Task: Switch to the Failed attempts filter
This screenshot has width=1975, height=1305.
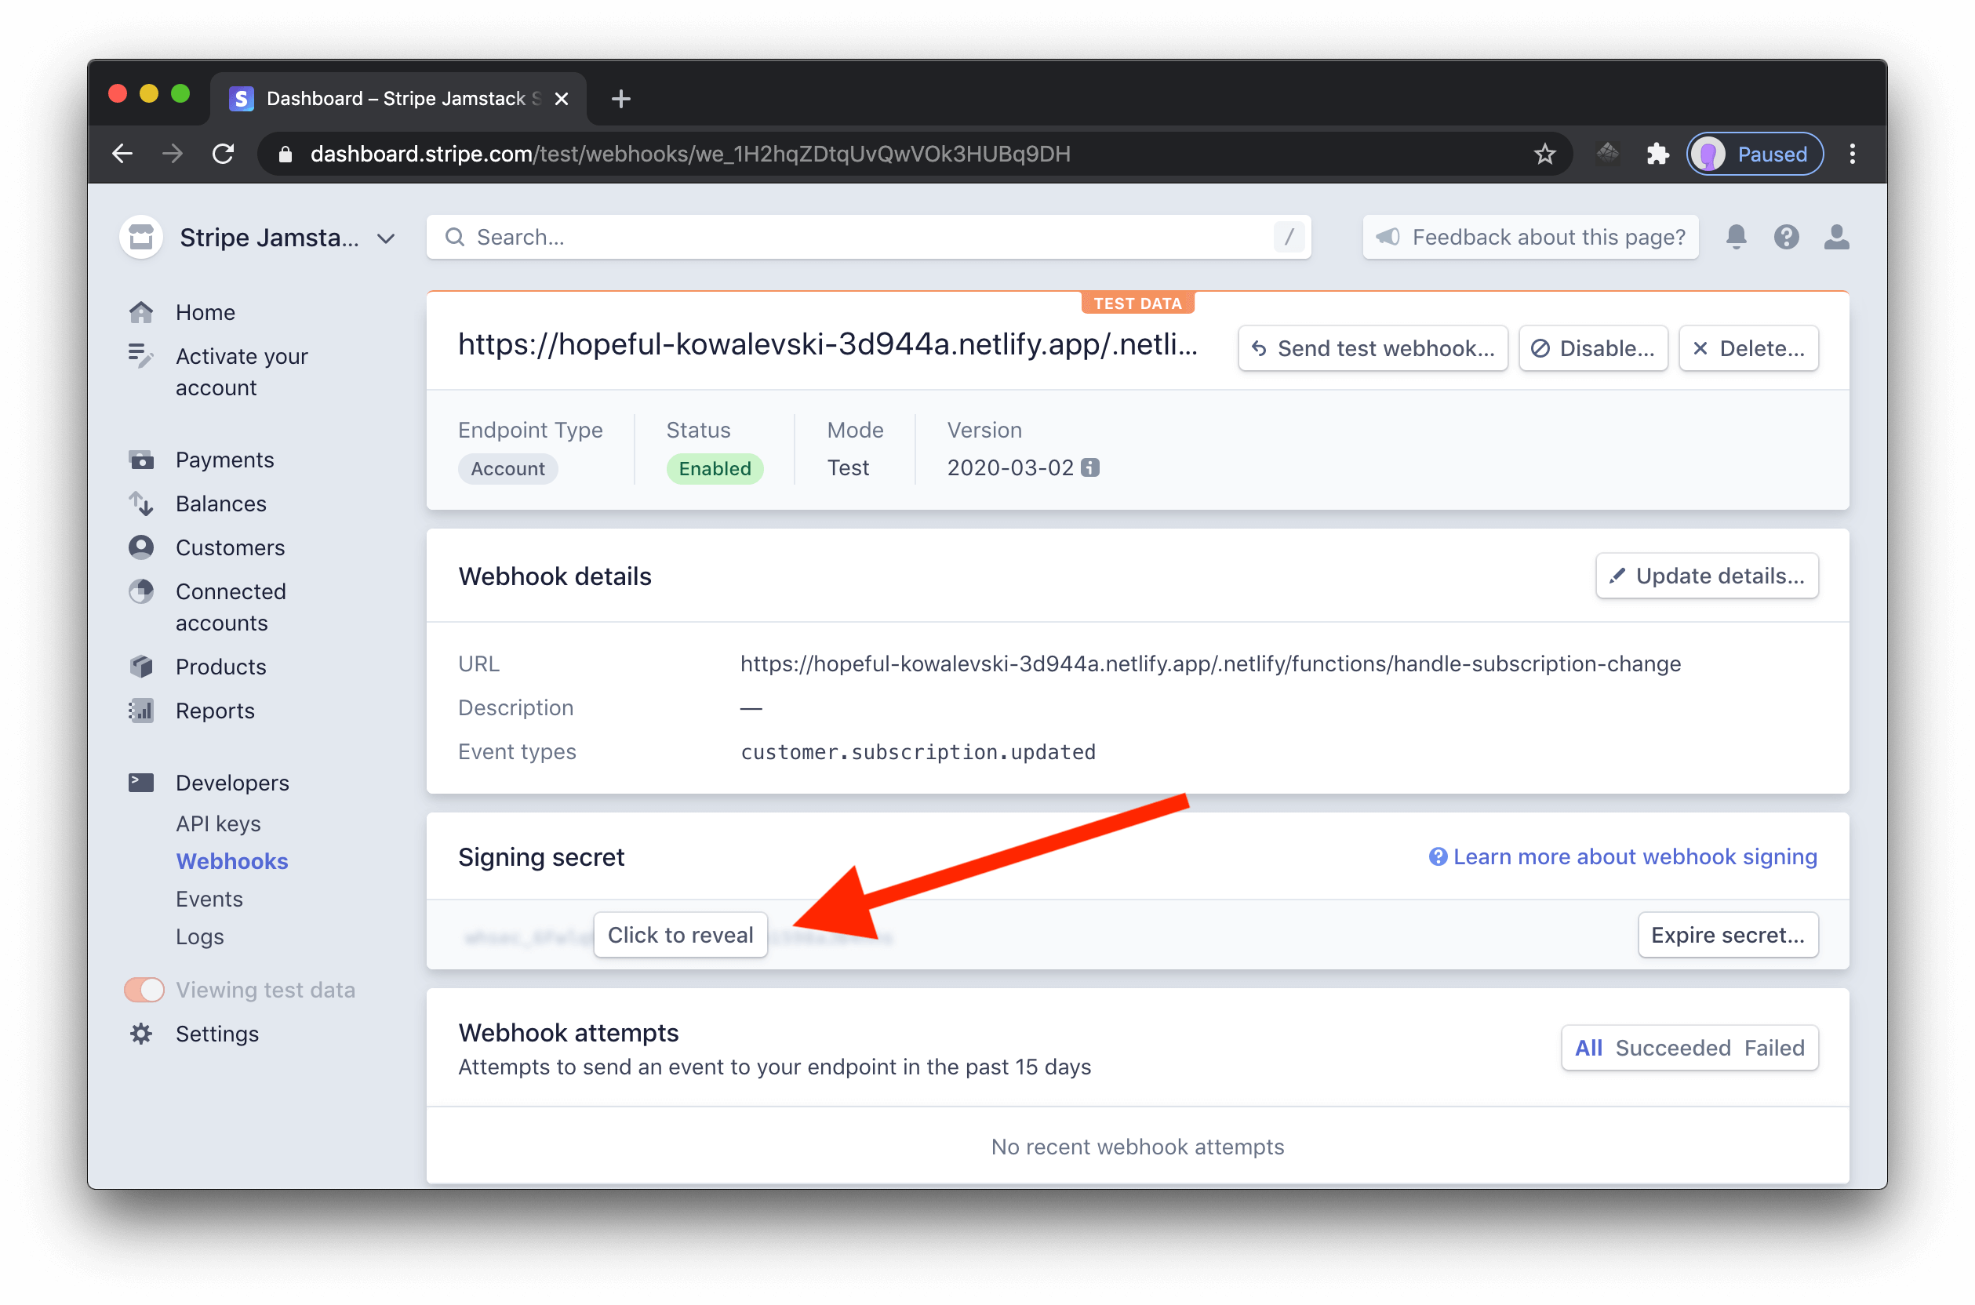Action: [1774, 1048]
